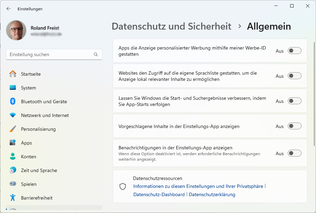Open Barrierefreiheit settings
316x213 pixels.
[37, 198]
